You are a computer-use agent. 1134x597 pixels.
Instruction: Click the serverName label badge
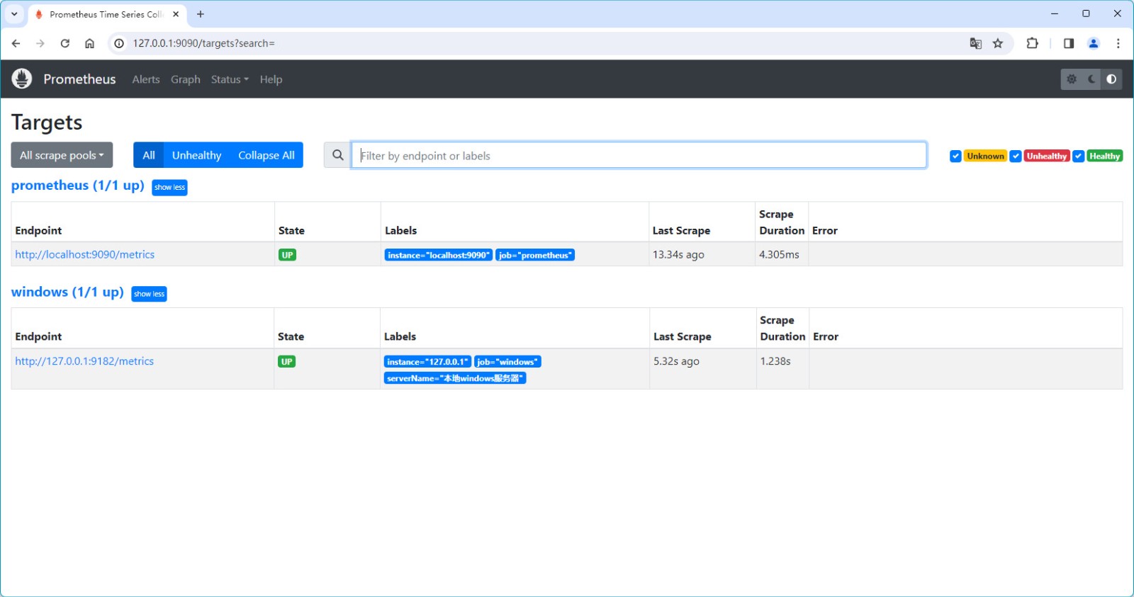pyautogui.click(x=455, y=378)
